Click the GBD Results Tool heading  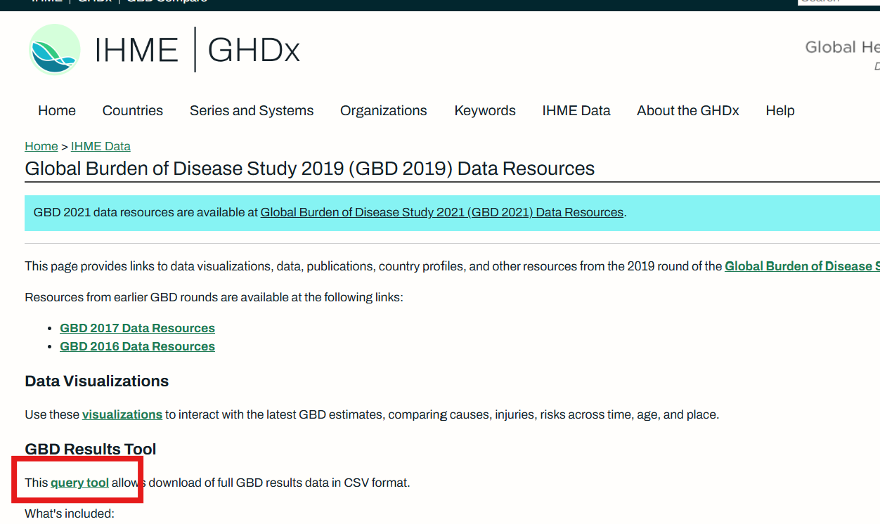[x=91, y=449]
